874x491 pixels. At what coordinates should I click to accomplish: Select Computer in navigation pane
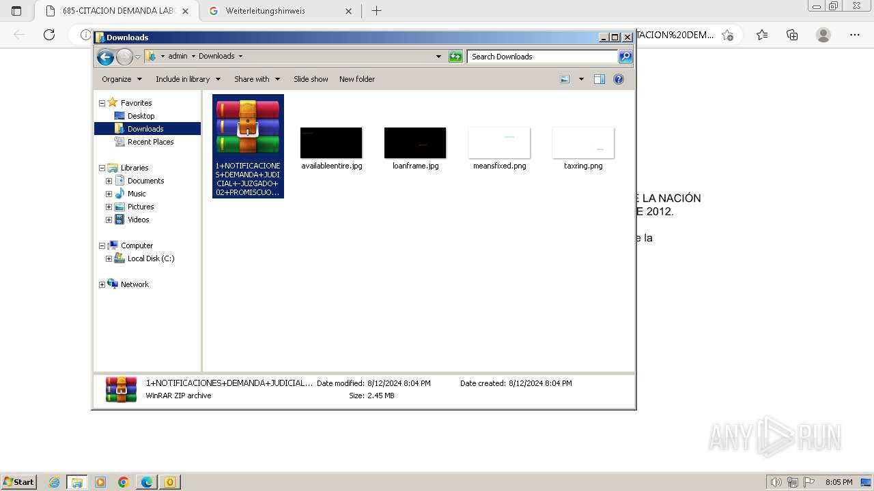point(137,245)
